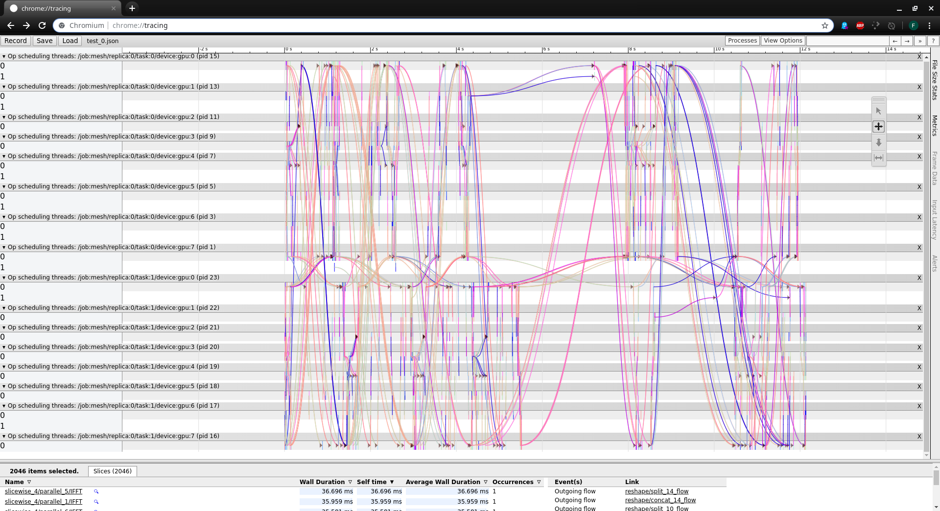Sort by Wall Duration column
The width and height of the screenshot is (940, 511).
point(326,482)
